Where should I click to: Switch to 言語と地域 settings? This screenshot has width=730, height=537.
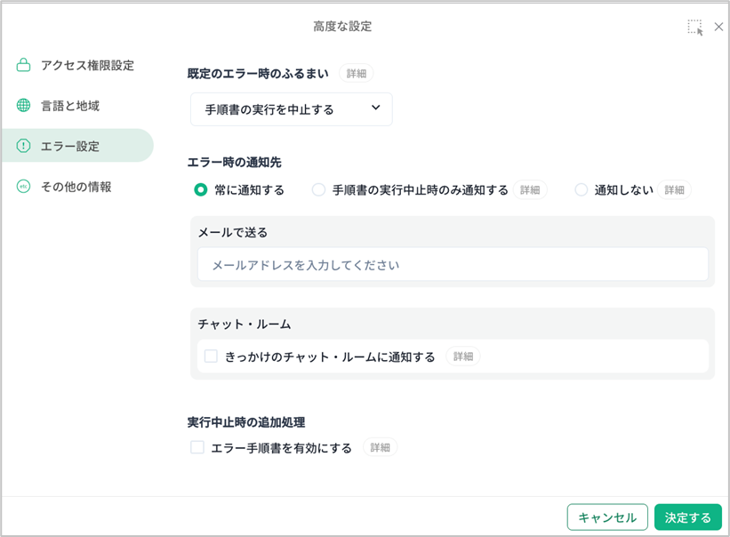[70, 106]
